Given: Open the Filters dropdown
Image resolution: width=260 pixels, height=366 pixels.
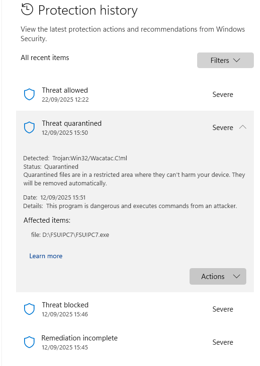Looking at the screenshot, I should click(225, 60).
